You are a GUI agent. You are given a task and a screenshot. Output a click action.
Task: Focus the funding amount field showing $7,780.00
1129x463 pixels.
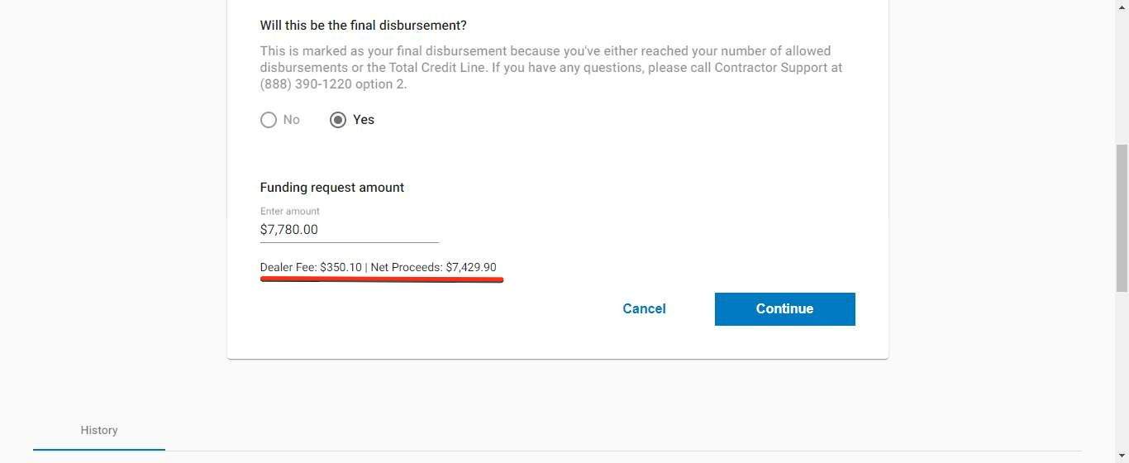click(x=350, y=230)
